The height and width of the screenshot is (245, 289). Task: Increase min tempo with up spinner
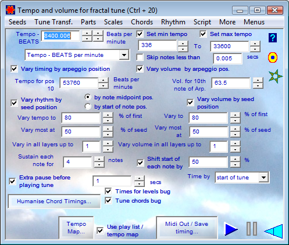(183, 43)
